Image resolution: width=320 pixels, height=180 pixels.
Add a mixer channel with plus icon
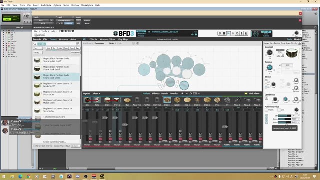(x=182, y=93)
